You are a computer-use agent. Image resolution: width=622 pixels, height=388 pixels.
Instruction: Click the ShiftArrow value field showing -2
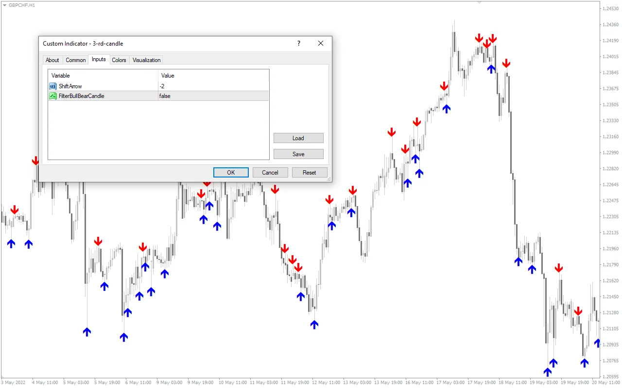(x=194, y=86)
